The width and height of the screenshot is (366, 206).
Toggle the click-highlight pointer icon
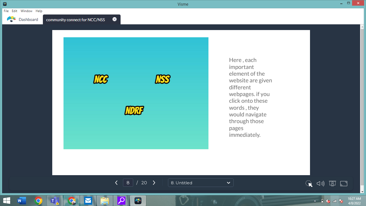coord(309,183)
